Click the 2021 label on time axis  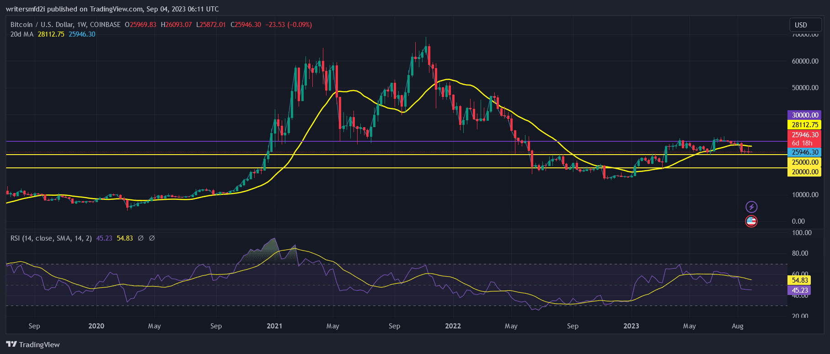pyautogui.click(x=274, y=326)
